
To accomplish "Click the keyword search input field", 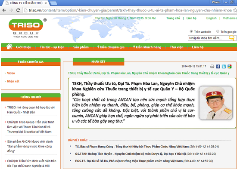I will [208, 38].
